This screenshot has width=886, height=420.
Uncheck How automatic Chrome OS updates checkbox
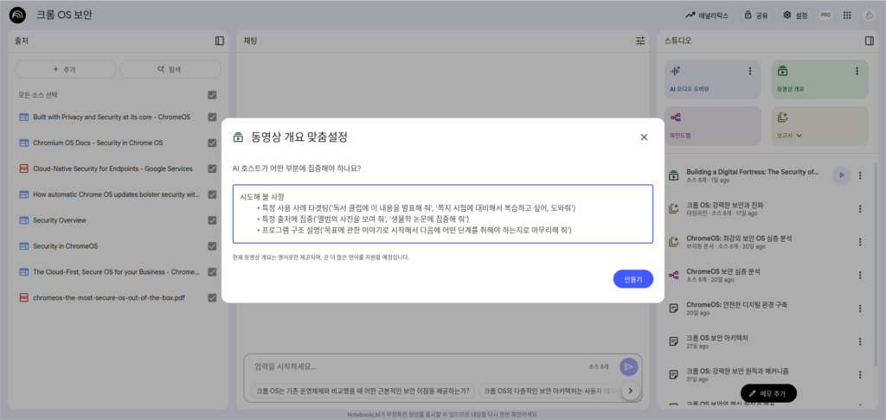[212, 194]
